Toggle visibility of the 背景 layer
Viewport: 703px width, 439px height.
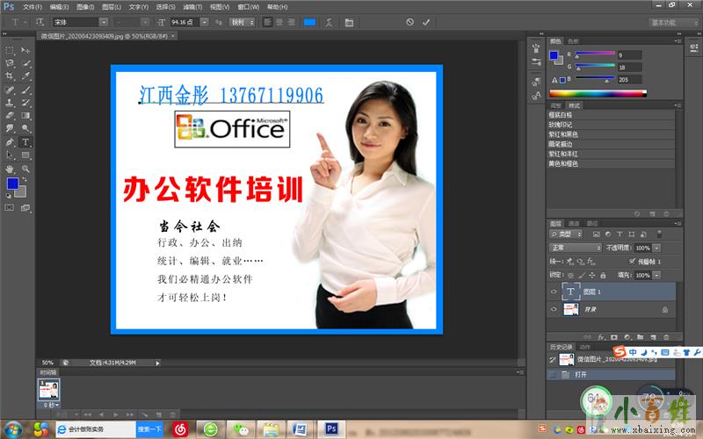tap(553, 309)
